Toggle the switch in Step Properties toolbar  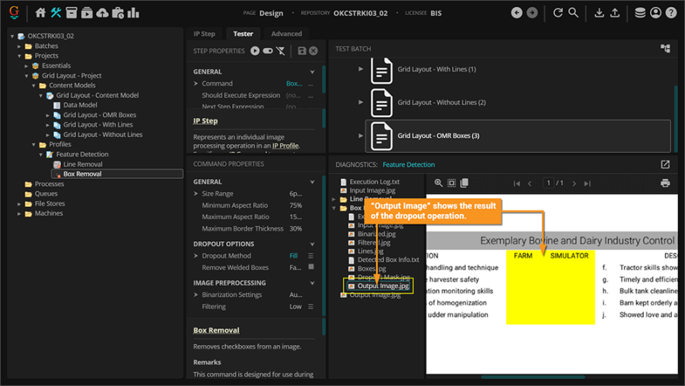tap(268, 51)
